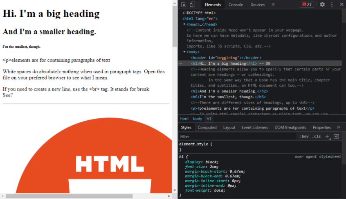Open the Event Listeners pane tab

[255, 127]
